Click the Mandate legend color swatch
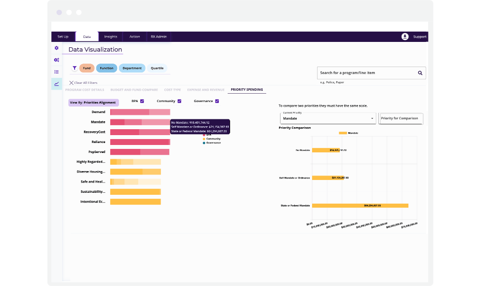 [343, 133]
